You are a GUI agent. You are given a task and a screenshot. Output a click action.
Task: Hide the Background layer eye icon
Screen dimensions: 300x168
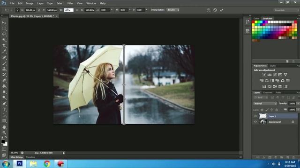[x=255, y=122]
